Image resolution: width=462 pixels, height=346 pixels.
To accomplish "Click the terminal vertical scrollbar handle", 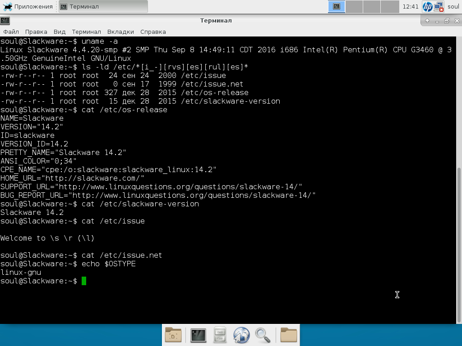I will click(459, 245).
